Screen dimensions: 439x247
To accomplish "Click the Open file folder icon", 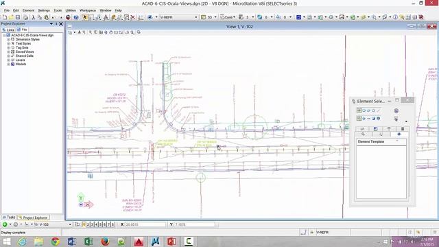I will 11,17.
